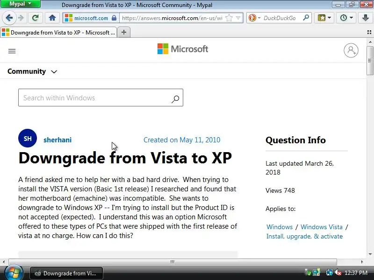The width and height of the screenshot is (374, 280).
Task: Go back to the previous page
Action: (x=9, y=18)
